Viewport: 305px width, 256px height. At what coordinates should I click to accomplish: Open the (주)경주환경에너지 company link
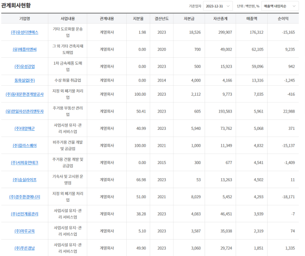tap(25, 197)
